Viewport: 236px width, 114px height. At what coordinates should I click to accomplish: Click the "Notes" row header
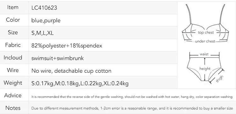(13, 108)
